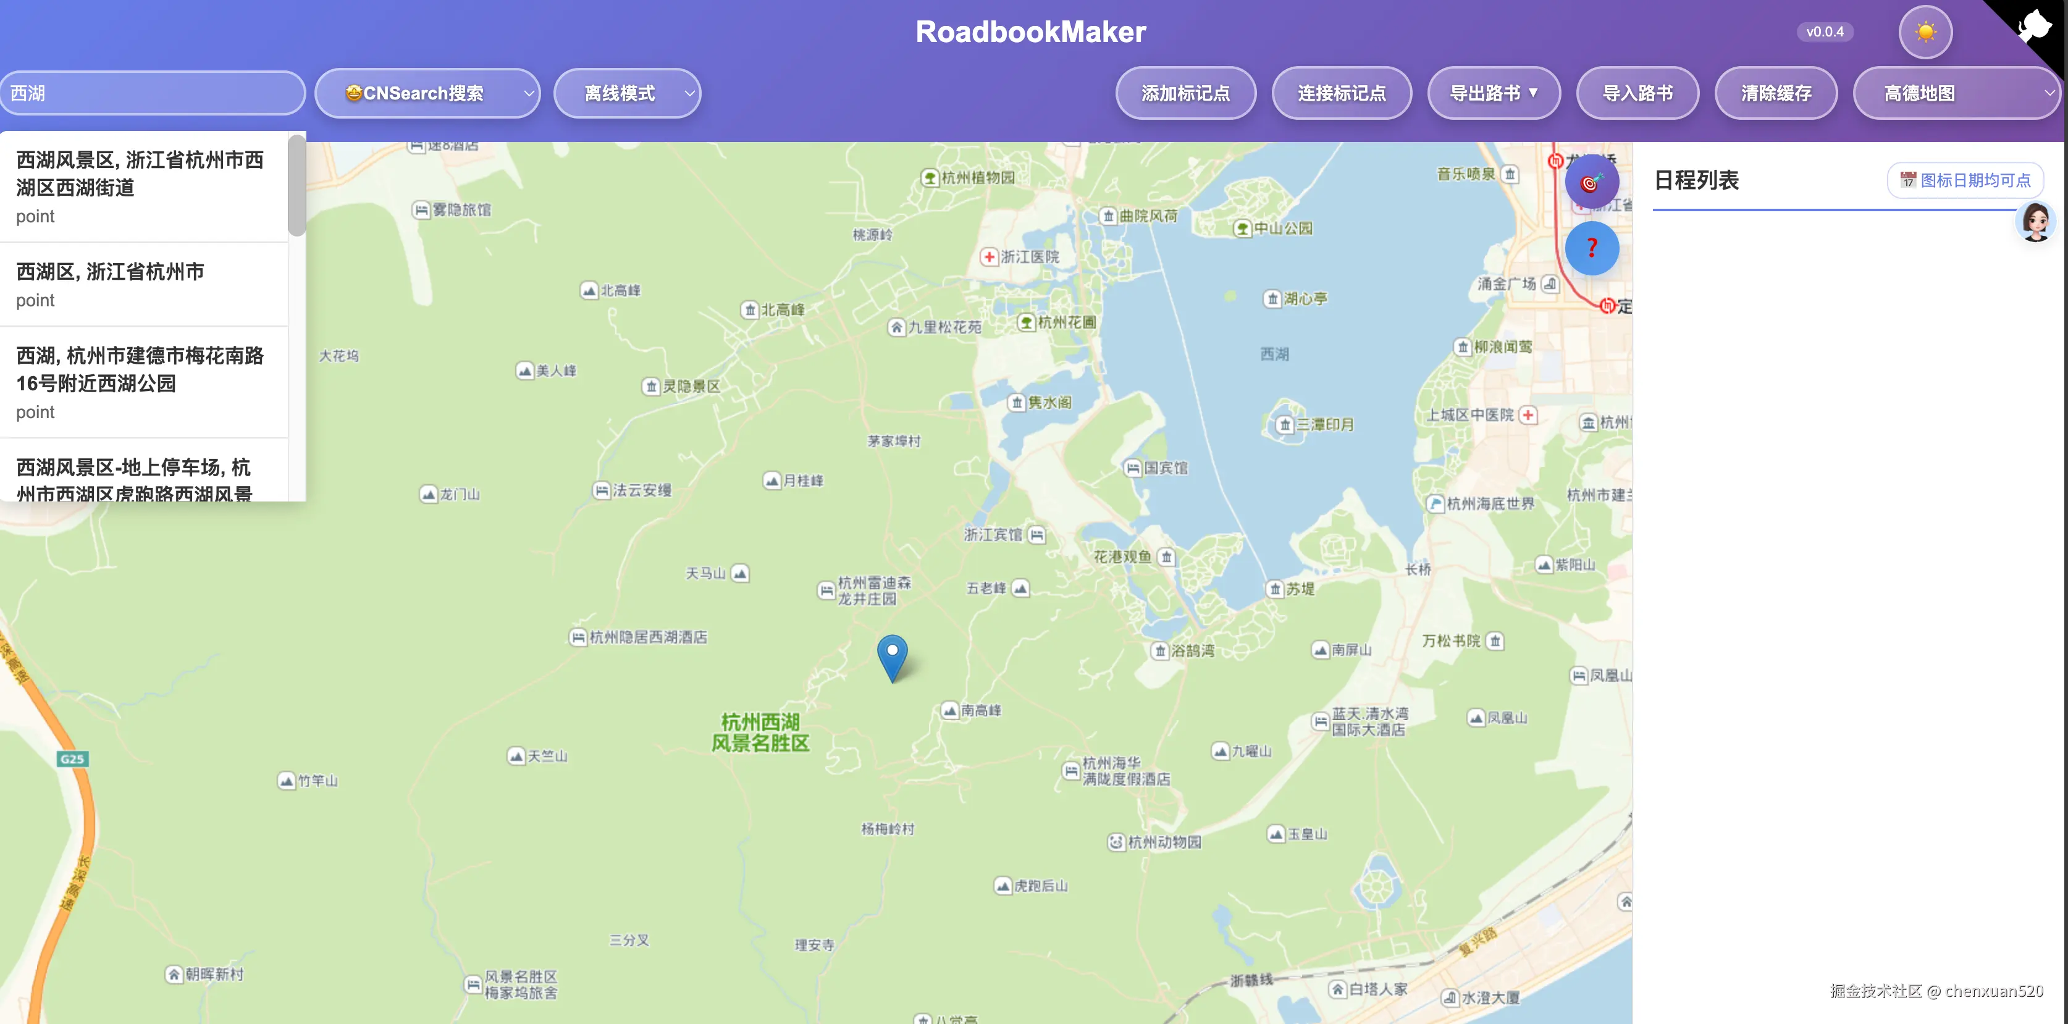Toggle the sun light/dark theme button
Image resolution: width=2068 pixels, height=1024 pixels.
(1925, 32)
